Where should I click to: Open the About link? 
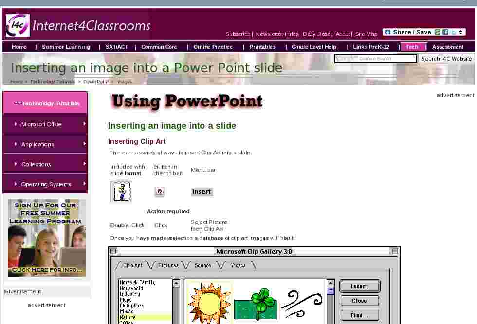click(343, 34)
